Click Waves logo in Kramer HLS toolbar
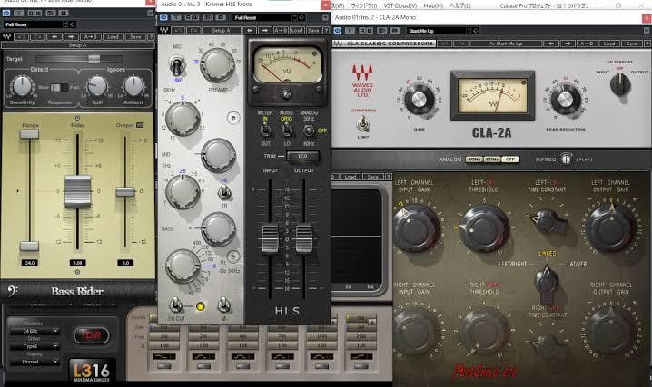The width and height of the screenshot is (652, 387). coord(164,30)
